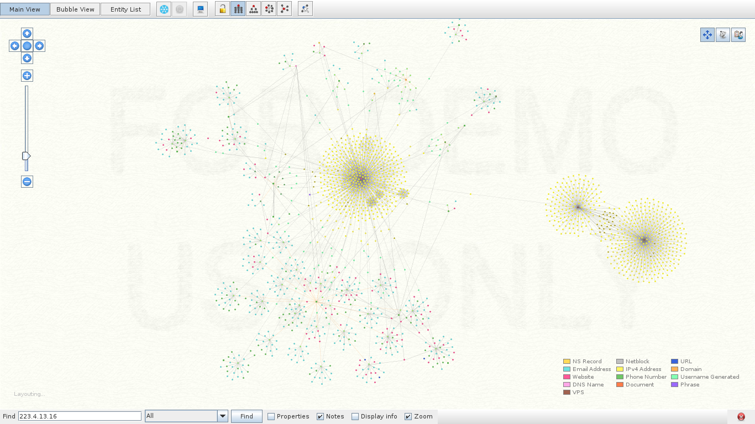Click the Website pink legend swatch
The height and width of the screenshot is (424, 755).
click(x=567, y=377)
